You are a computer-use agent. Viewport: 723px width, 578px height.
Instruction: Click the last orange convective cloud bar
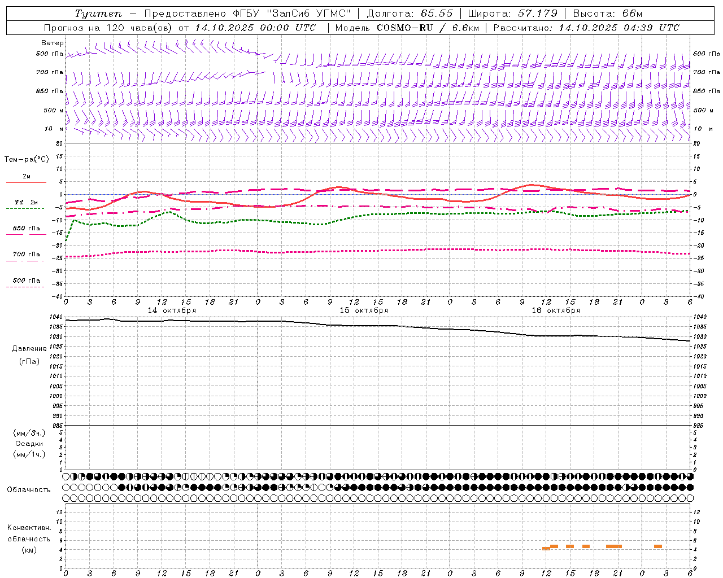(x=658, y=546)
